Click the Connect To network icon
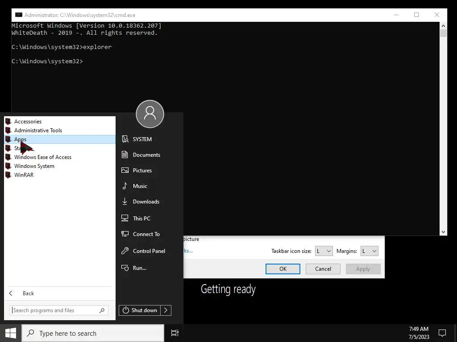The width and height of the screenshot is (457, 342). 125,234
